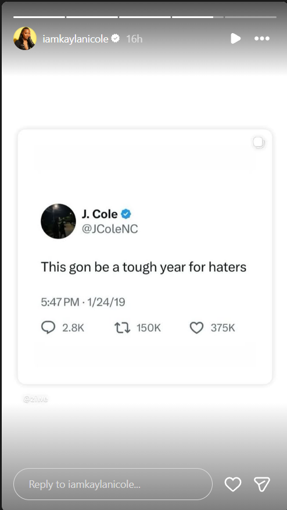Jump to first story progress segment
Image resolution: width=287 pixels, height=510 pixels.
(x=39, y=17)
